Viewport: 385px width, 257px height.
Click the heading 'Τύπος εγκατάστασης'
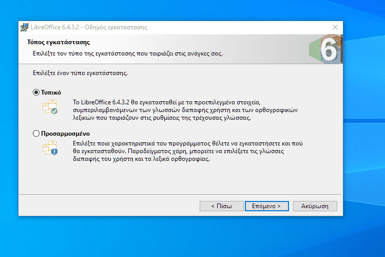(x=59, y=42)
